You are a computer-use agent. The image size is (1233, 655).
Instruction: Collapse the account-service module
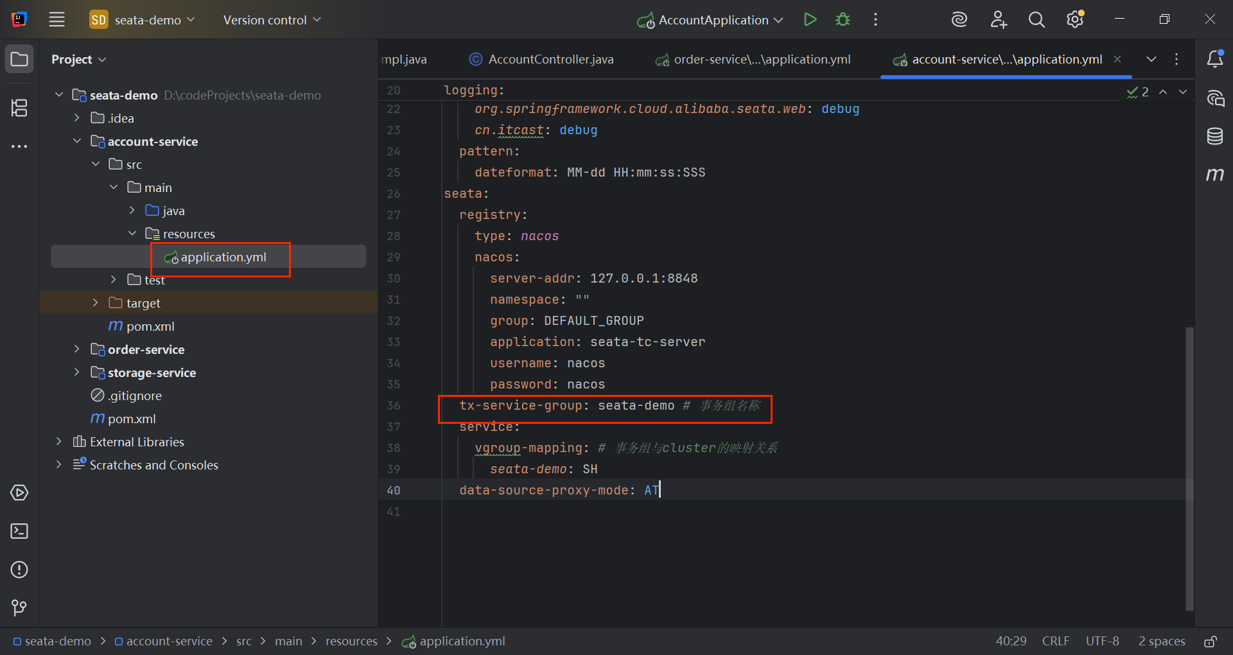click(x=77, y=141)
